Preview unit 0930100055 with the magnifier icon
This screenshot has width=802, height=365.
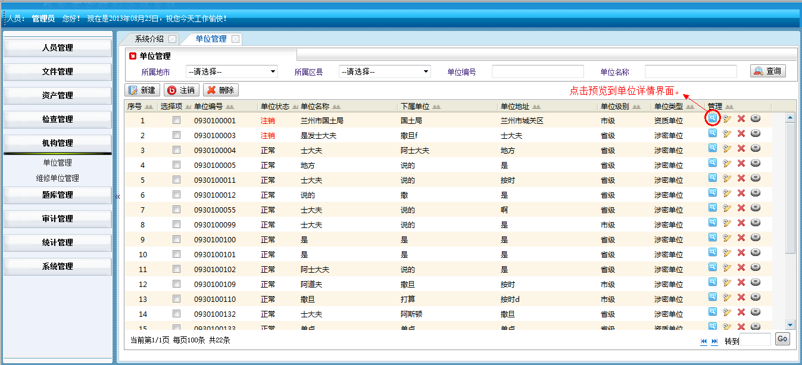coord(712,207)
